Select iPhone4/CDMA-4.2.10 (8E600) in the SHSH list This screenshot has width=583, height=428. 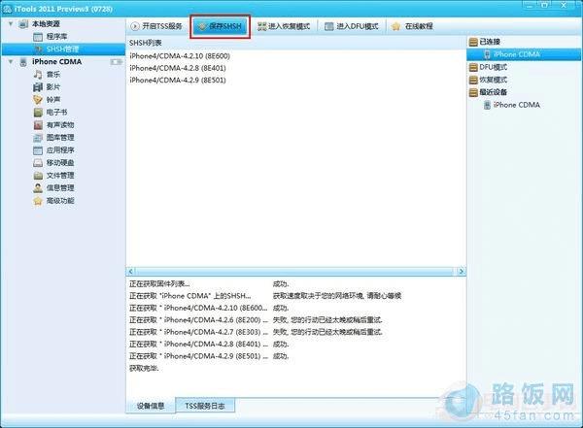click(180, 56)
